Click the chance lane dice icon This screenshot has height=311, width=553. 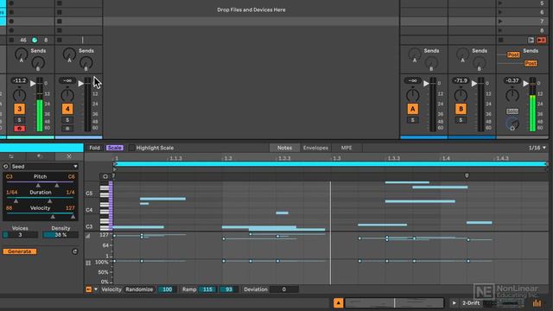(x=88, y=263)
